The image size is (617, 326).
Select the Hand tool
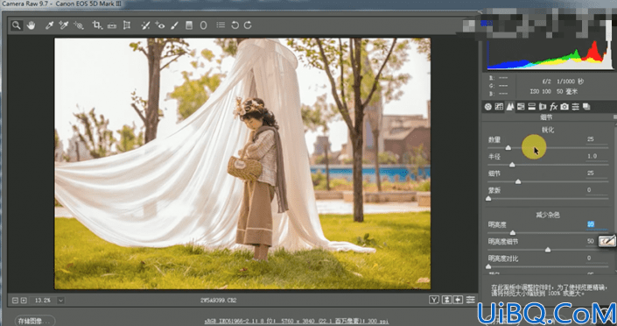[32, 25]
